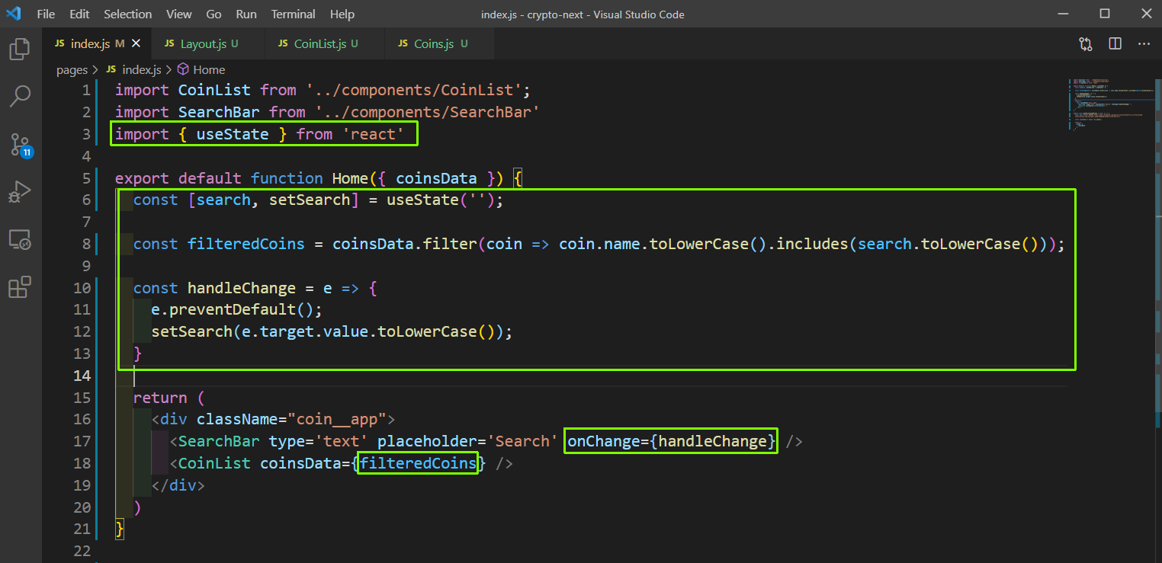Open the Terminal menu
This screenshot has height=563, width=1162.
pyautogui.click(x=294, y=14)
